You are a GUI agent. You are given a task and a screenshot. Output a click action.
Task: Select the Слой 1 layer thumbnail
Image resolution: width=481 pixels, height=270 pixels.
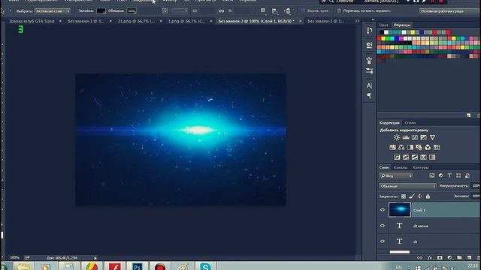[x=399, y=210]
